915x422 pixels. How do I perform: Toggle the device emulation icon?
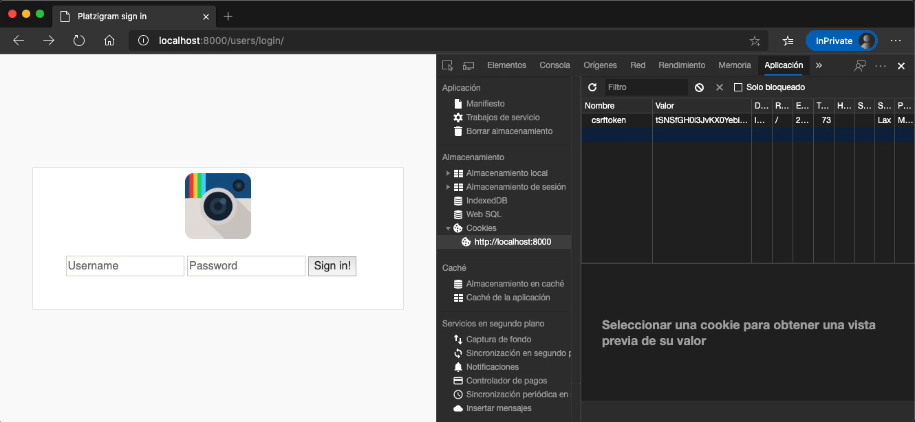coord(469,65)
